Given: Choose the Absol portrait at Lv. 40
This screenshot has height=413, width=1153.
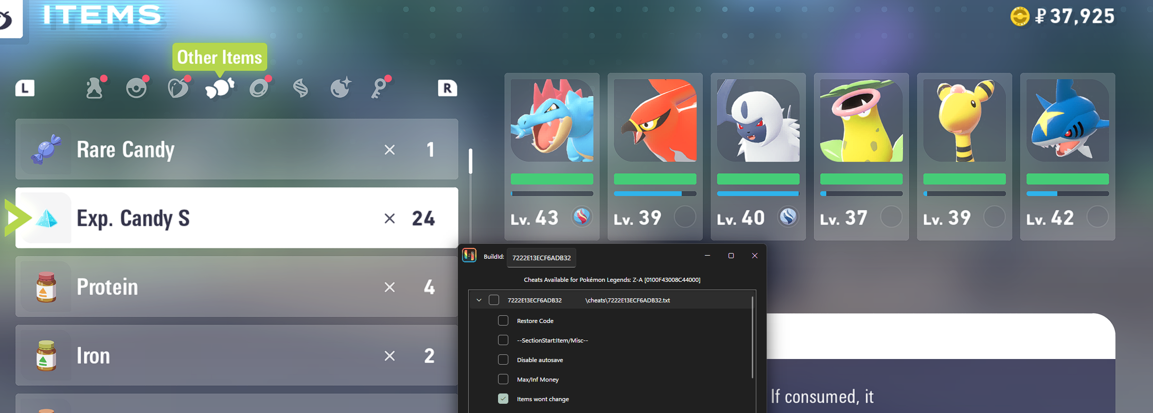Looking at the screenshot, I should 758,120.
